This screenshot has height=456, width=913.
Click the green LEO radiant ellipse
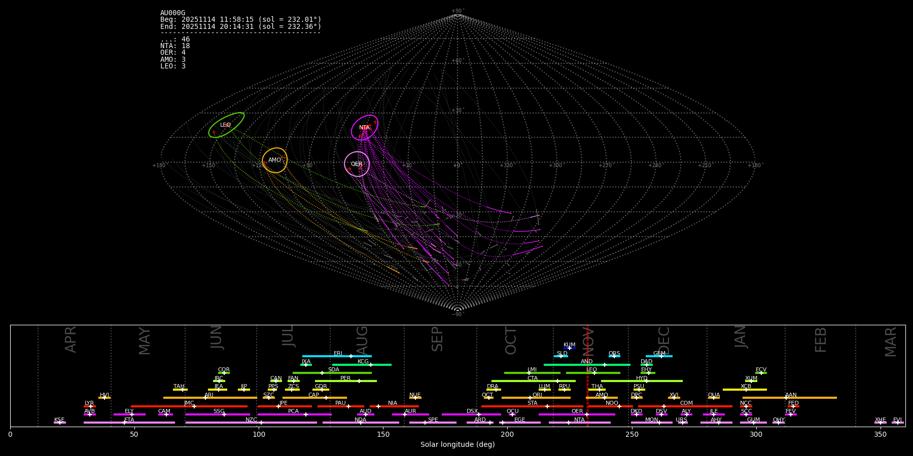[226, 125]
